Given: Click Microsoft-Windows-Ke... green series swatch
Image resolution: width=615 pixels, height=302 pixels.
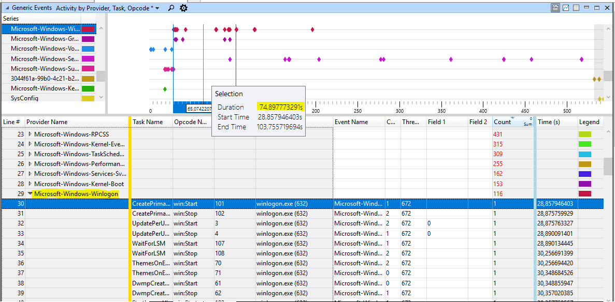Looking at the screenshot, I should [88, 88].
